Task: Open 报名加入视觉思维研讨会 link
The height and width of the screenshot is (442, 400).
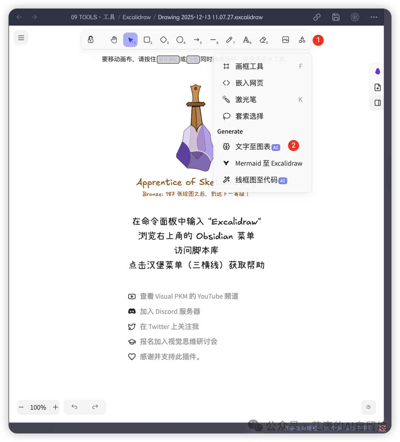Action: point(173,342)
